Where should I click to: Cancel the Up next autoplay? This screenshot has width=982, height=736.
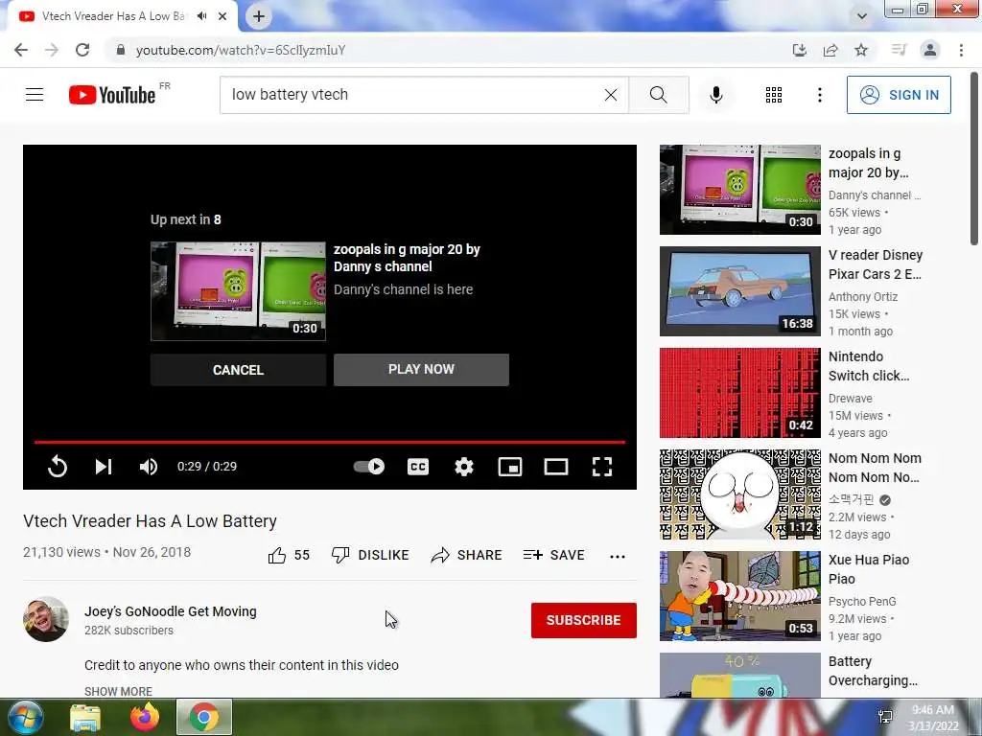point(238,370)
